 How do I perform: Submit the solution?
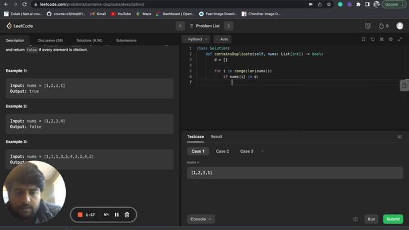point(393,219)
